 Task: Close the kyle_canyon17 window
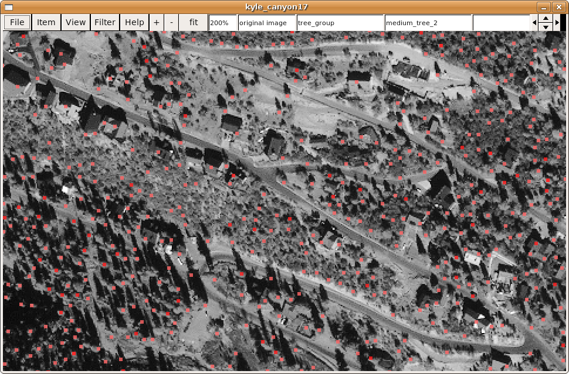[558, 7]
